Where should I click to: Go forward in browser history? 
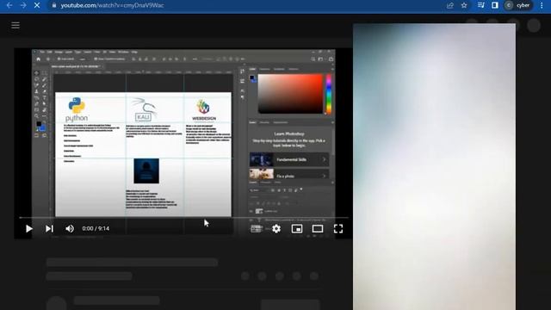pos(23,5)
